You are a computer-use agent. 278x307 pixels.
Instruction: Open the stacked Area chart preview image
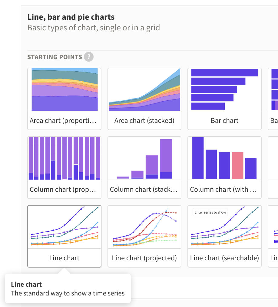(144, 89)
